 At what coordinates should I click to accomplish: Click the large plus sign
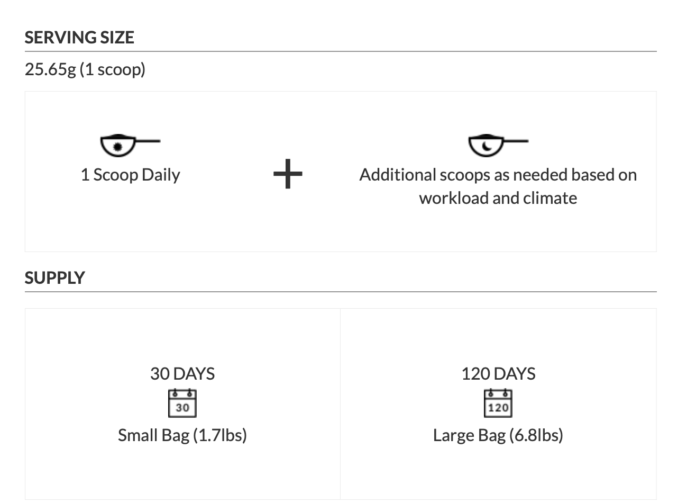[x=288, y=174]
